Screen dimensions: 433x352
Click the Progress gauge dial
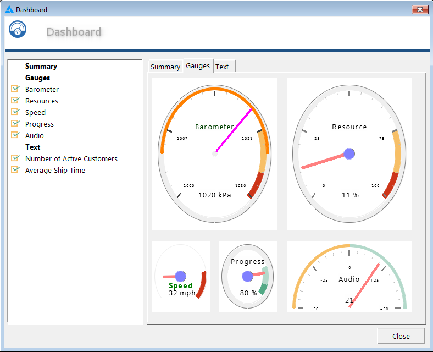point(247,276)
